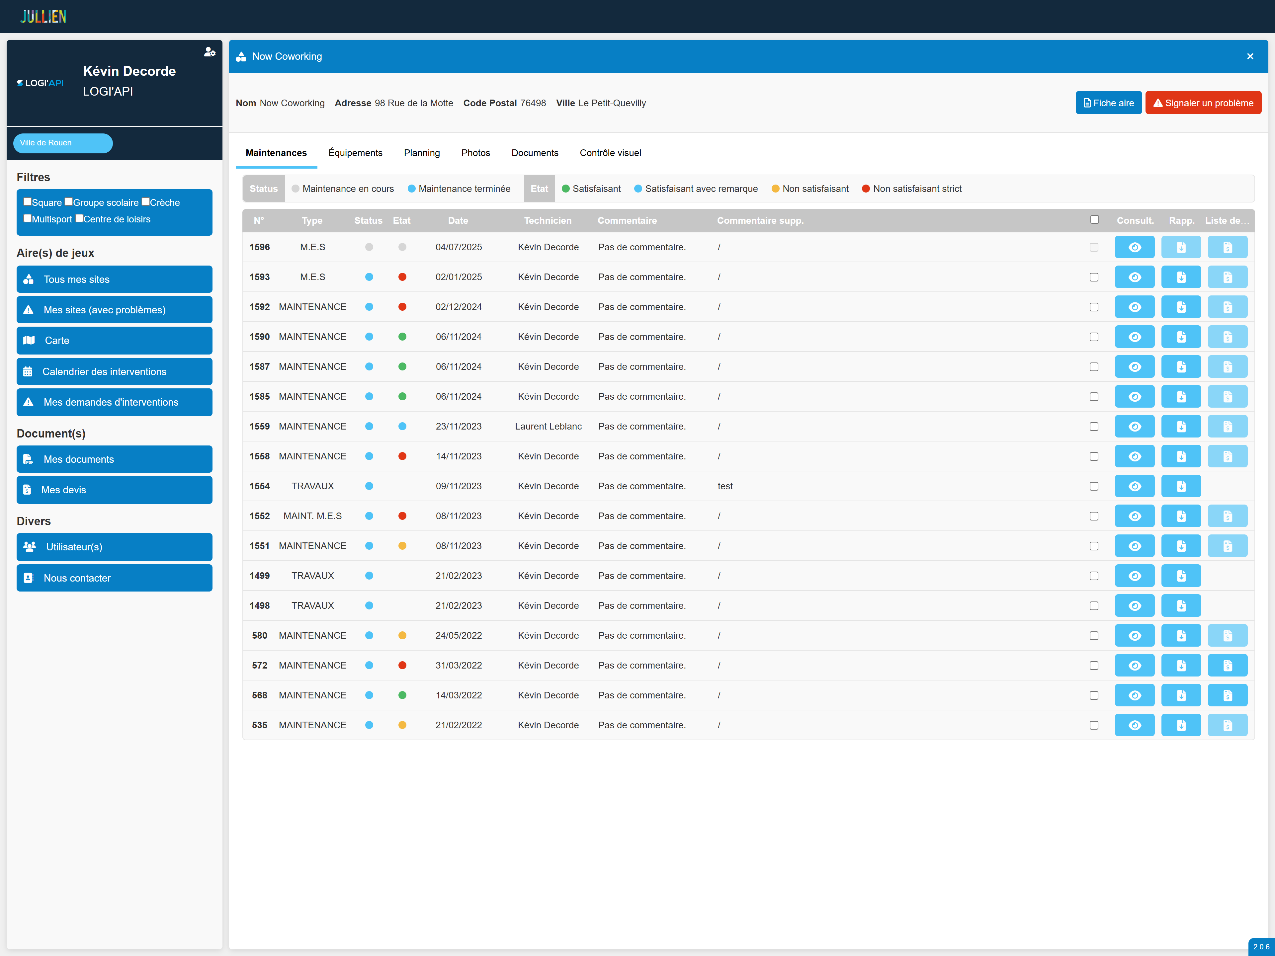The width and height of the screenshot is (1275, 956).
Task: Enable the Multisport filter checkbox
Action: [x=27, y=218]
